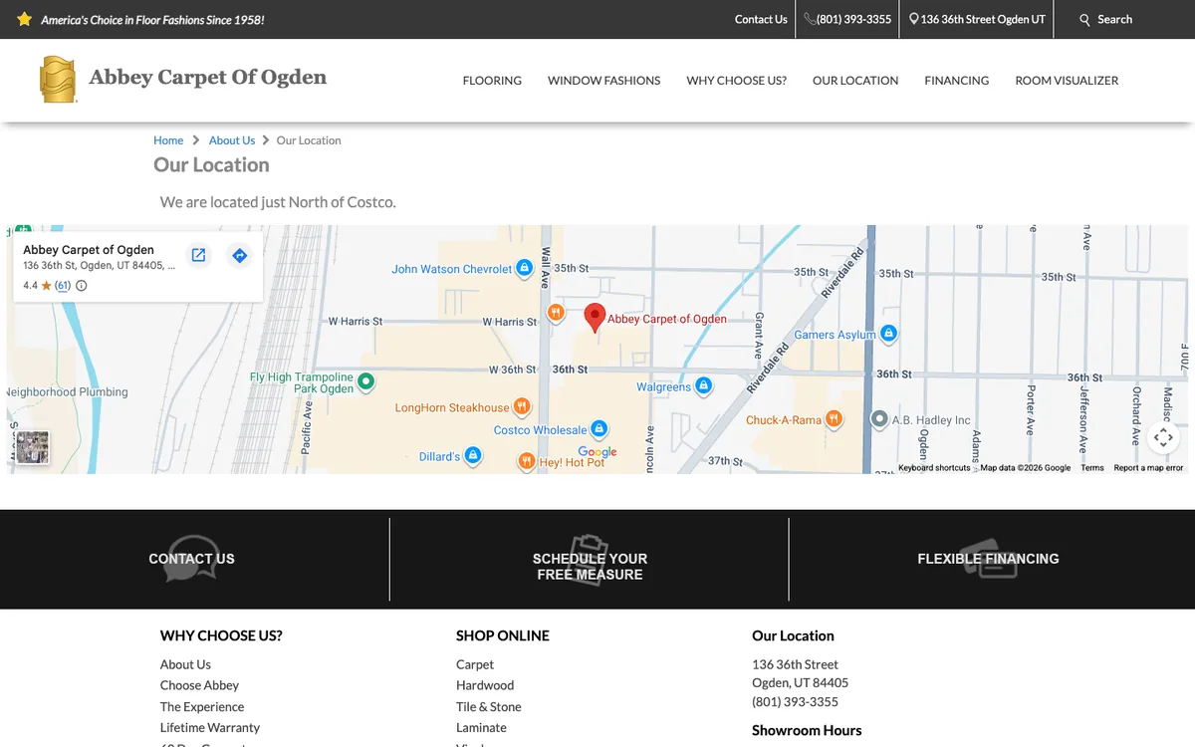
Task: Click the footer phone number (801) 393-3355
Action: tap(795, 701)
